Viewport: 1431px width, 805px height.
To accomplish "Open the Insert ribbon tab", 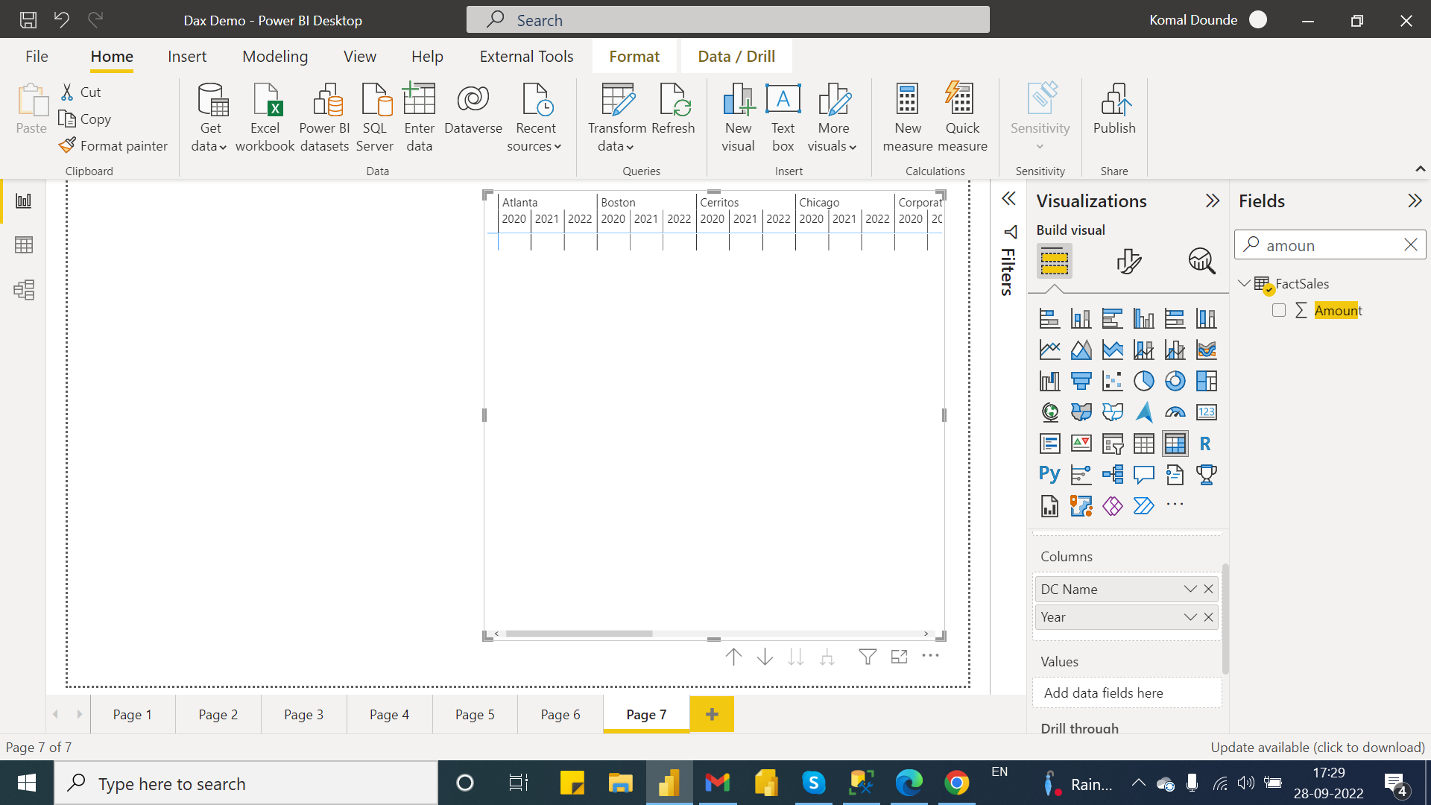I will click(x=187, y=57).
